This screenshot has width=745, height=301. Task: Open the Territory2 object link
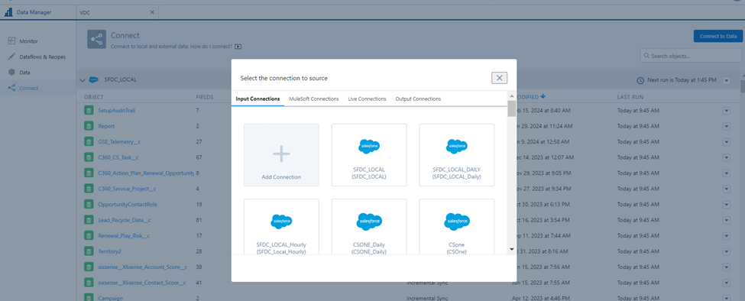pyautogui.click(x=109, y=251)
